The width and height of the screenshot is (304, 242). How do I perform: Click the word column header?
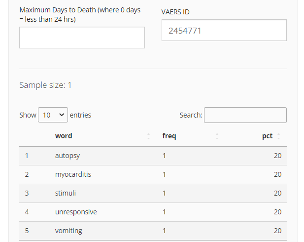coord(64,136)
